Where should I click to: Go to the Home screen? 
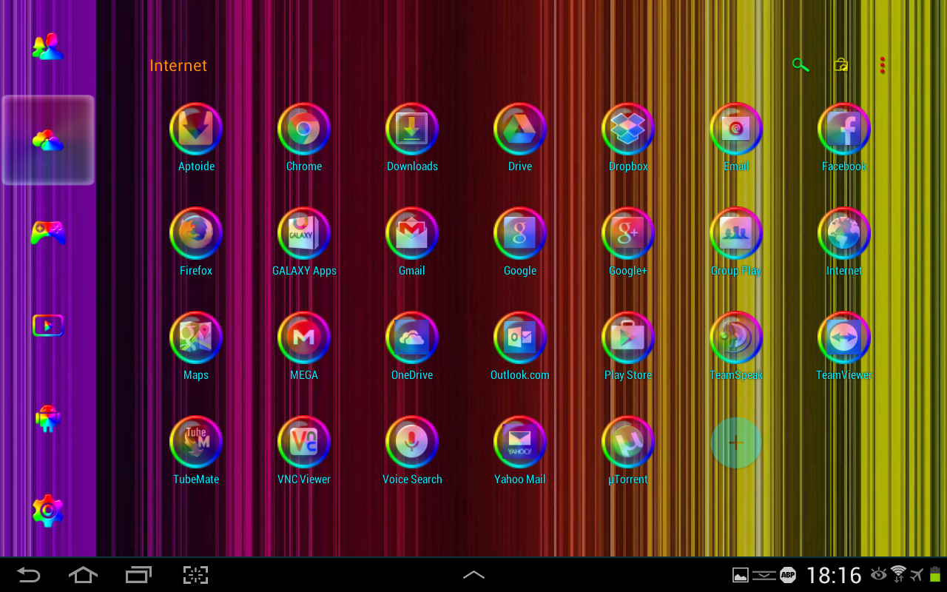[x=83, y=575]
